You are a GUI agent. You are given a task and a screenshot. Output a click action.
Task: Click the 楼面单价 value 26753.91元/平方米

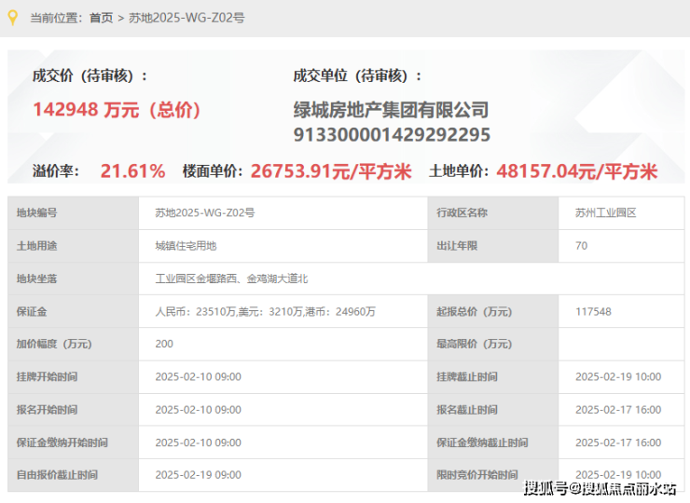[331, 171]
